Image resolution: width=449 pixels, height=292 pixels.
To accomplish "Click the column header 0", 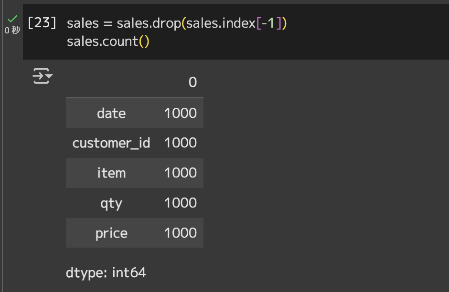I will pyautogui.click(x=192, y=83).
